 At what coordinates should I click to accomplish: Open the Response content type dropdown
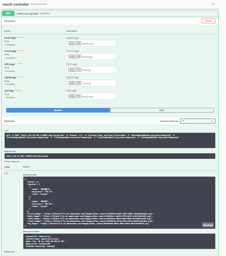[198, 121]
